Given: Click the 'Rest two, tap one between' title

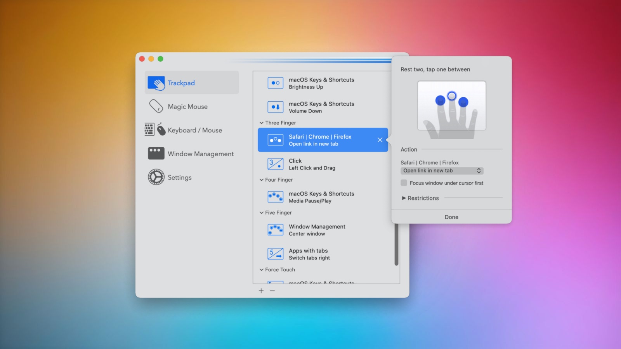Looking at the screenshot, I should 435,69.
